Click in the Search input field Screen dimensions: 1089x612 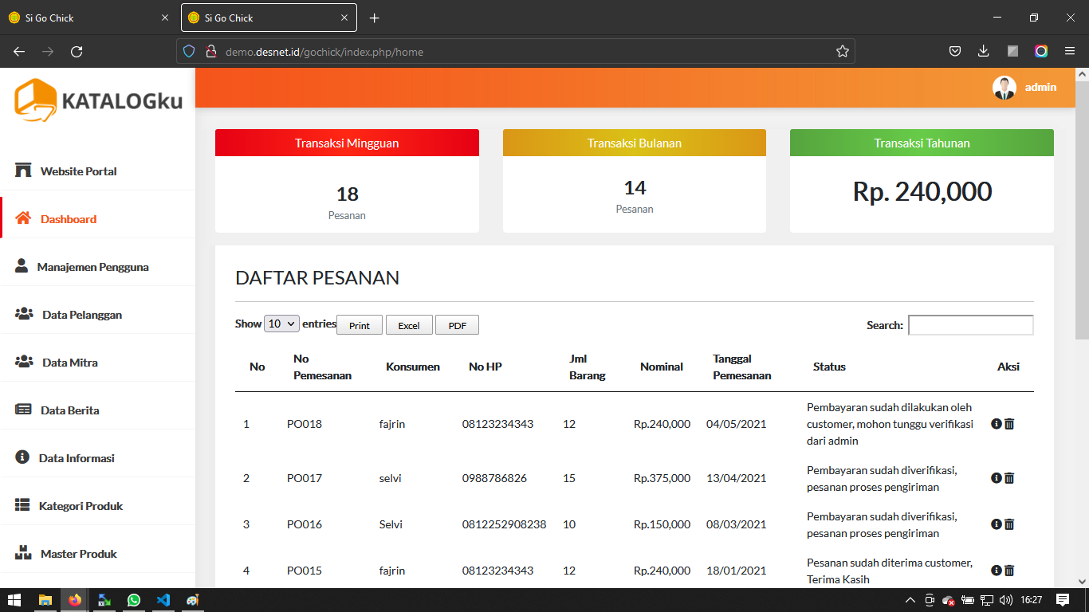(x=970, y=325)
